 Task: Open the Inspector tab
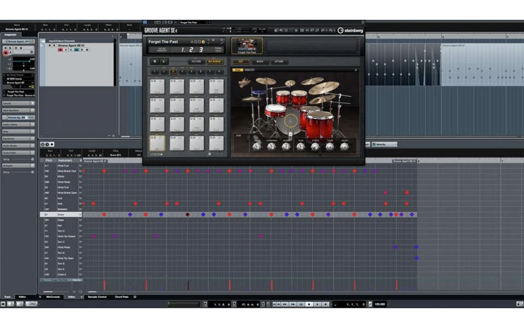pos(10,35)
